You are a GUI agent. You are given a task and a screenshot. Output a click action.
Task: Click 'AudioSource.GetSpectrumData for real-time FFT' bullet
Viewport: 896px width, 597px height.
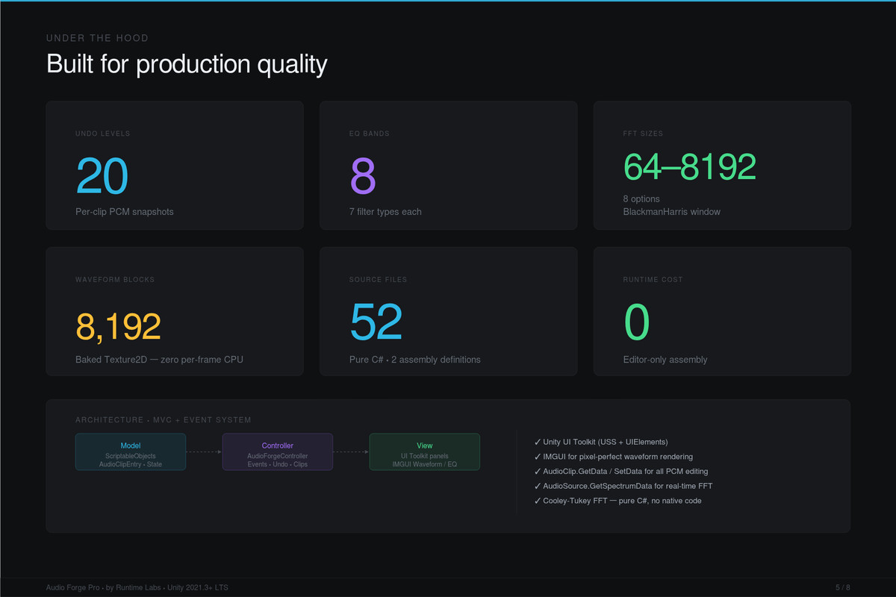click(x=623, y=486)
